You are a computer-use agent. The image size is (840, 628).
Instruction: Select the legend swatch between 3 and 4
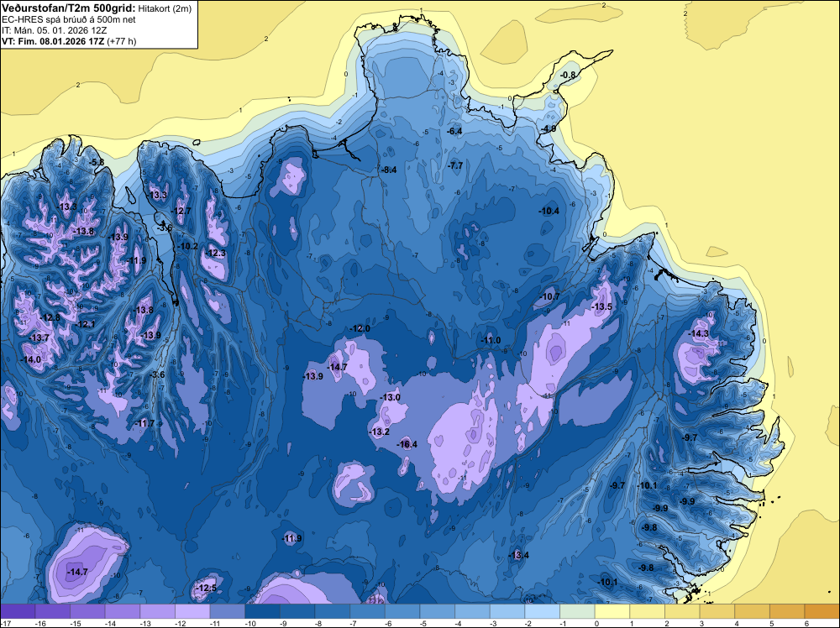tap(717, 611)
